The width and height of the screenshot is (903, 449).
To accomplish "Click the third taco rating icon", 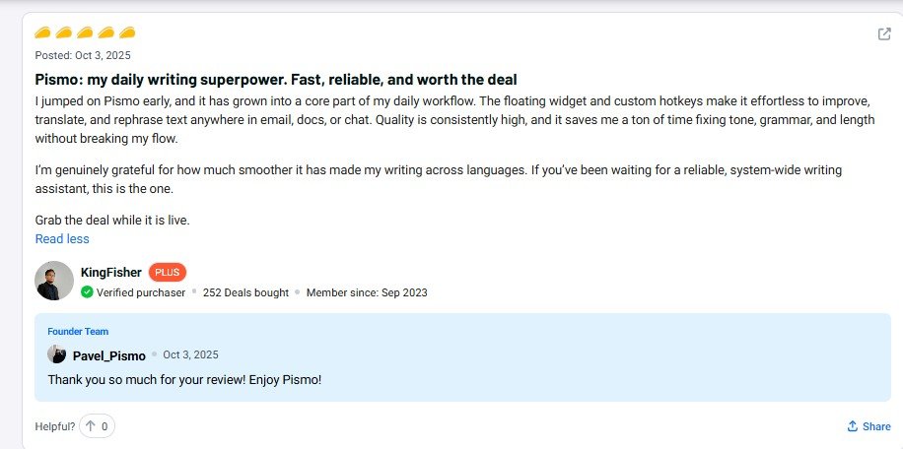I will tap(85, 32).
